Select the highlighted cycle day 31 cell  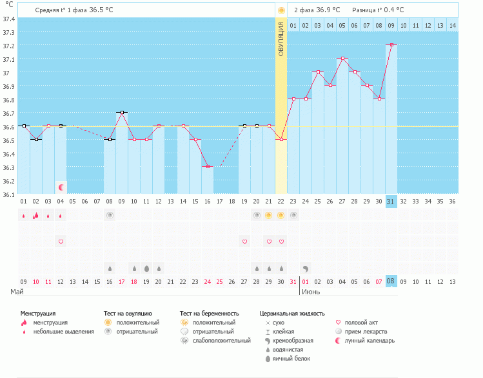pyautogui.click(x=391, y=202)
